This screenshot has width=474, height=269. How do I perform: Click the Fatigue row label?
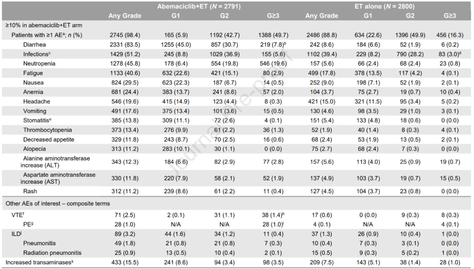click(x=33, y=73)
